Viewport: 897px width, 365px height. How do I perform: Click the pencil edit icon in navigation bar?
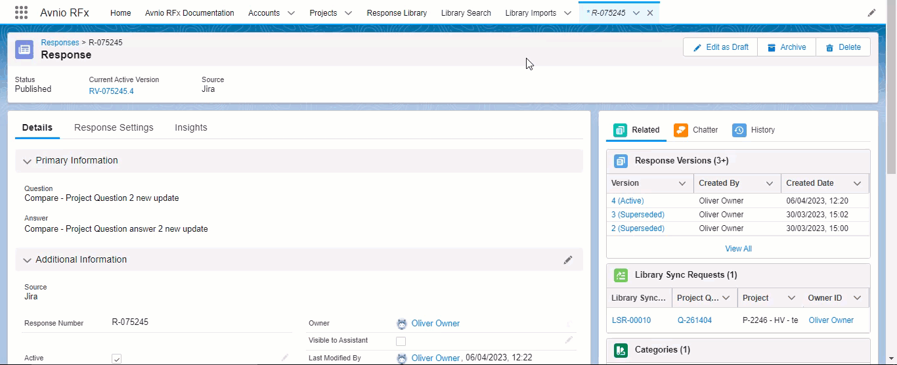[871, 13]
